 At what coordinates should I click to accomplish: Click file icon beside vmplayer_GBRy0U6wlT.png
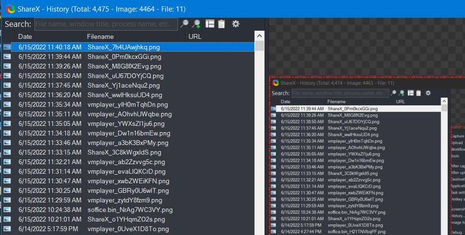(x=7, y=190)
